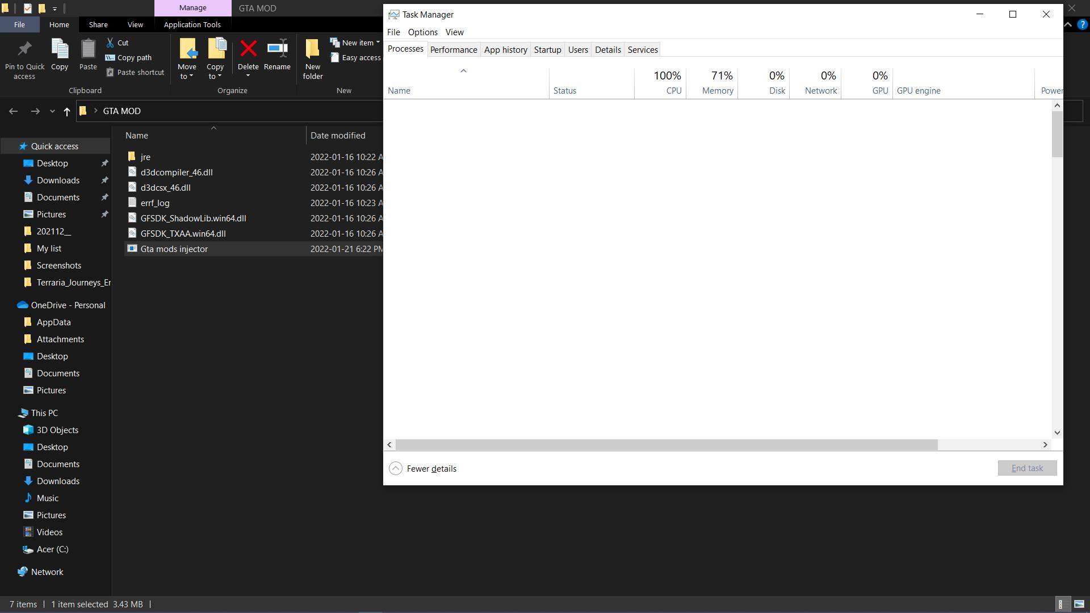Switch to details view toggle in status bar
1090x613 pixels.
1060,604
